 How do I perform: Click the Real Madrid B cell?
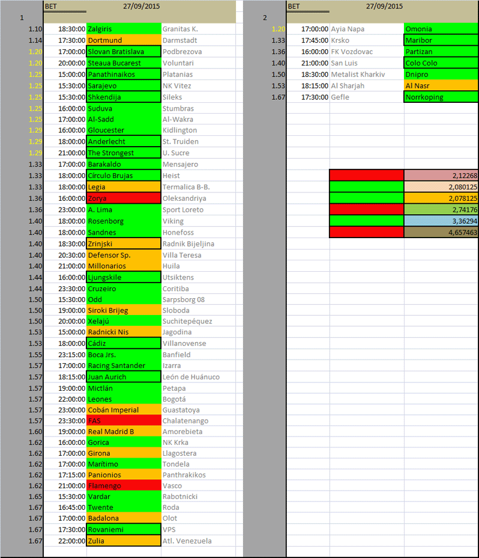click(124, 432)
